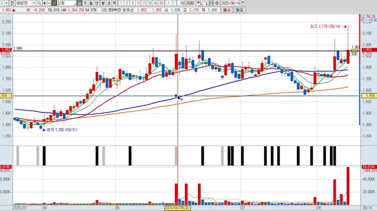
Task: Choose the 15 interval button
Action: (x=145, y=3)
